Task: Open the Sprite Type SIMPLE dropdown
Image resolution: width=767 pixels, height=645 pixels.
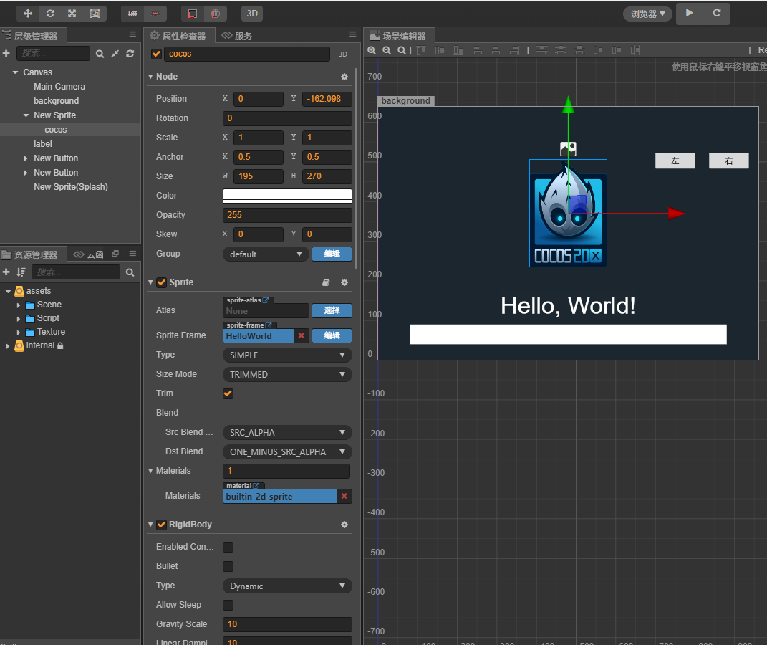Action: coord(287,355)
